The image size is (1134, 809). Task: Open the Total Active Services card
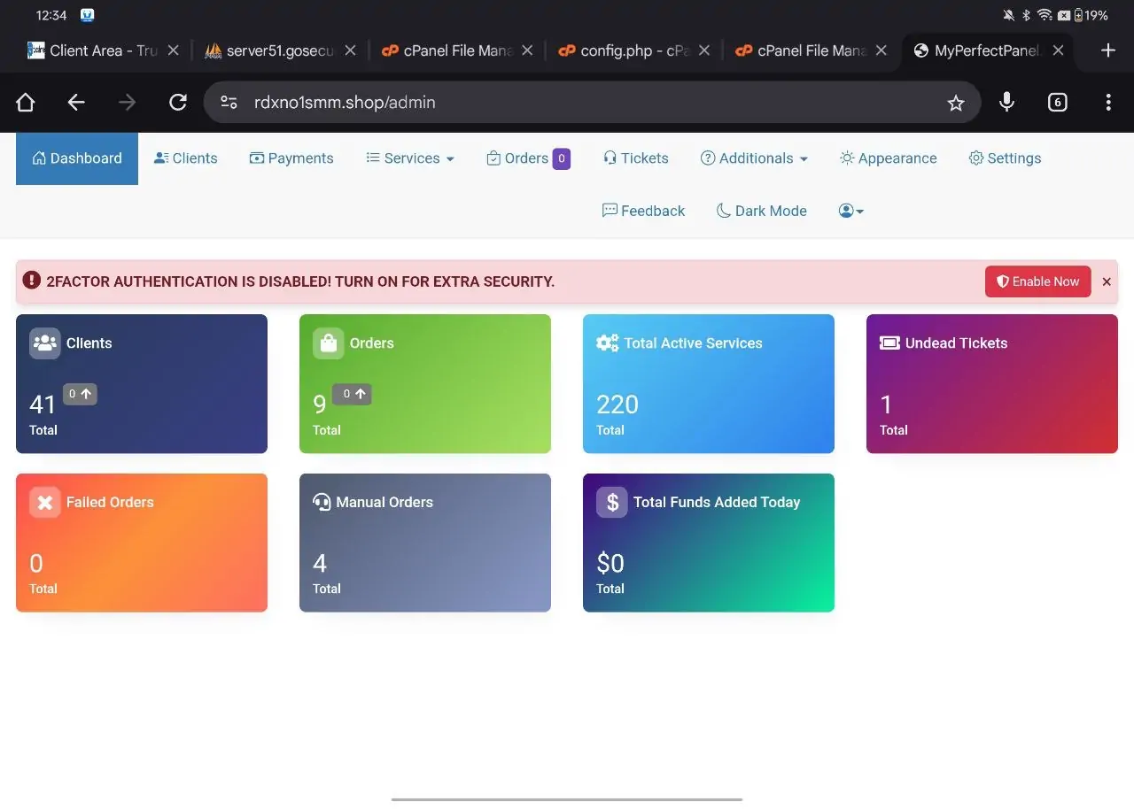coord(708,384)
